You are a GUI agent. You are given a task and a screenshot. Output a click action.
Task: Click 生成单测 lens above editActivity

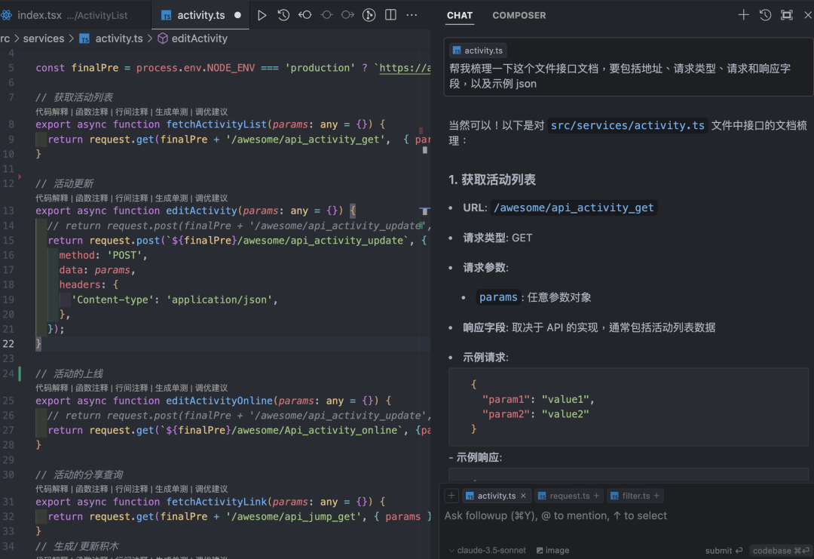tap(171, 198)
